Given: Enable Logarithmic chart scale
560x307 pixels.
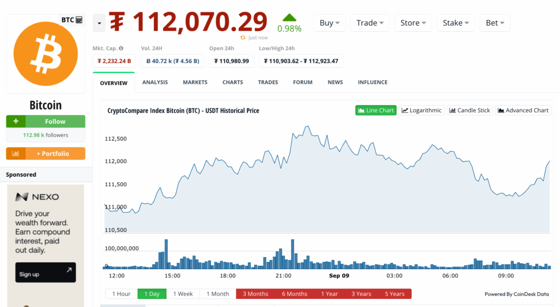Looking at the screenshot, I should (421, 110).
